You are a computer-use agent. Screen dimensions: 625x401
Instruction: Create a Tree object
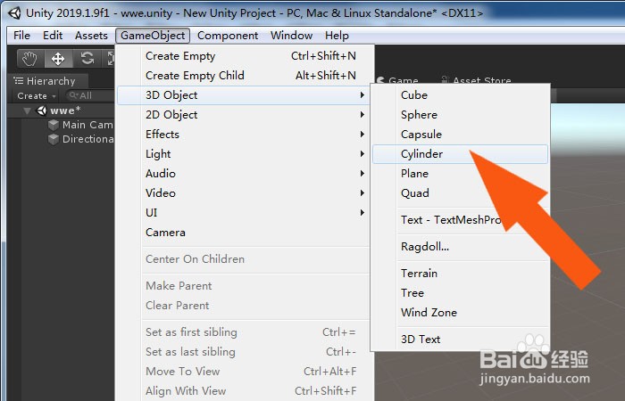tap(460, 293)
